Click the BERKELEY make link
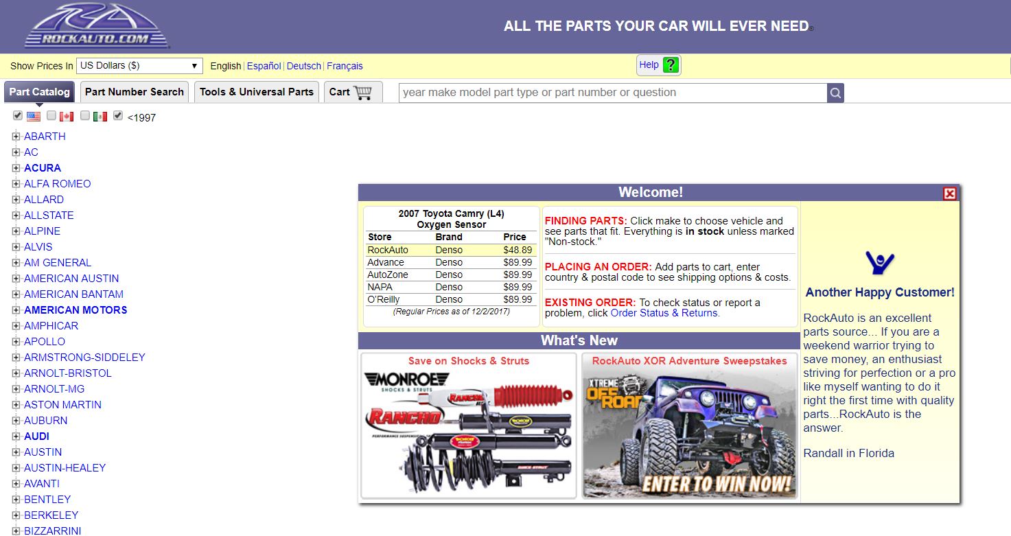The width and height of the screenshot is (1011, 536). [x=51, y=515]
